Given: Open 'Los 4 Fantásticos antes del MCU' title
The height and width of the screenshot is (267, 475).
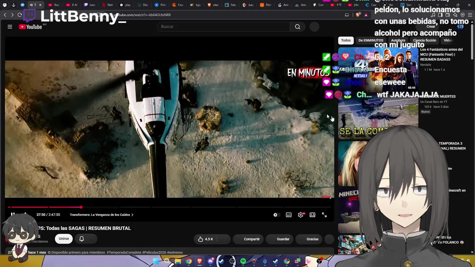Looking at the screenshot, I should point(442,55).
